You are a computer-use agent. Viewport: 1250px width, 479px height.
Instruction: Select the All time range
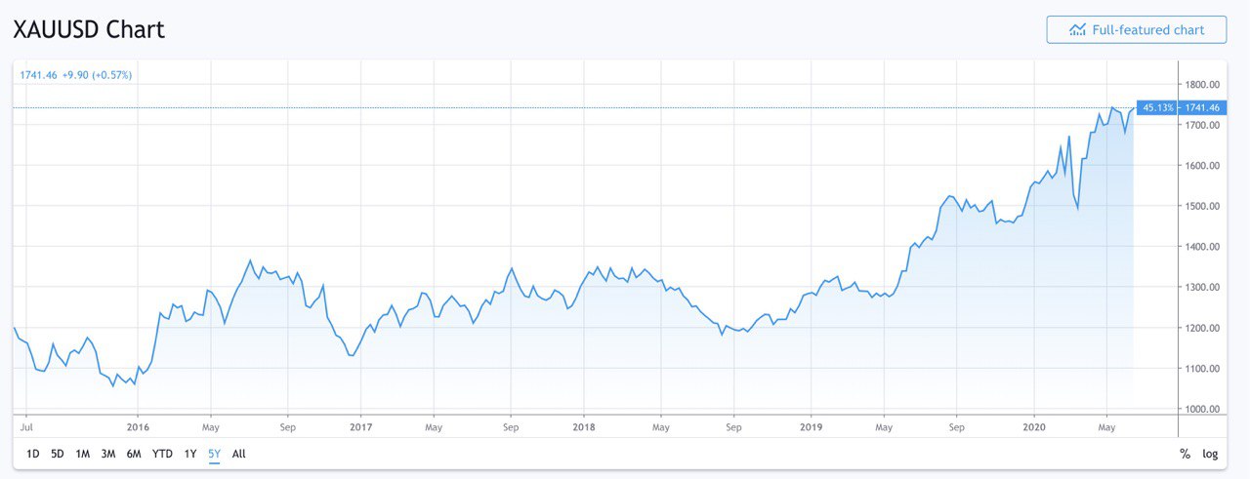click(x=239, y=454)
